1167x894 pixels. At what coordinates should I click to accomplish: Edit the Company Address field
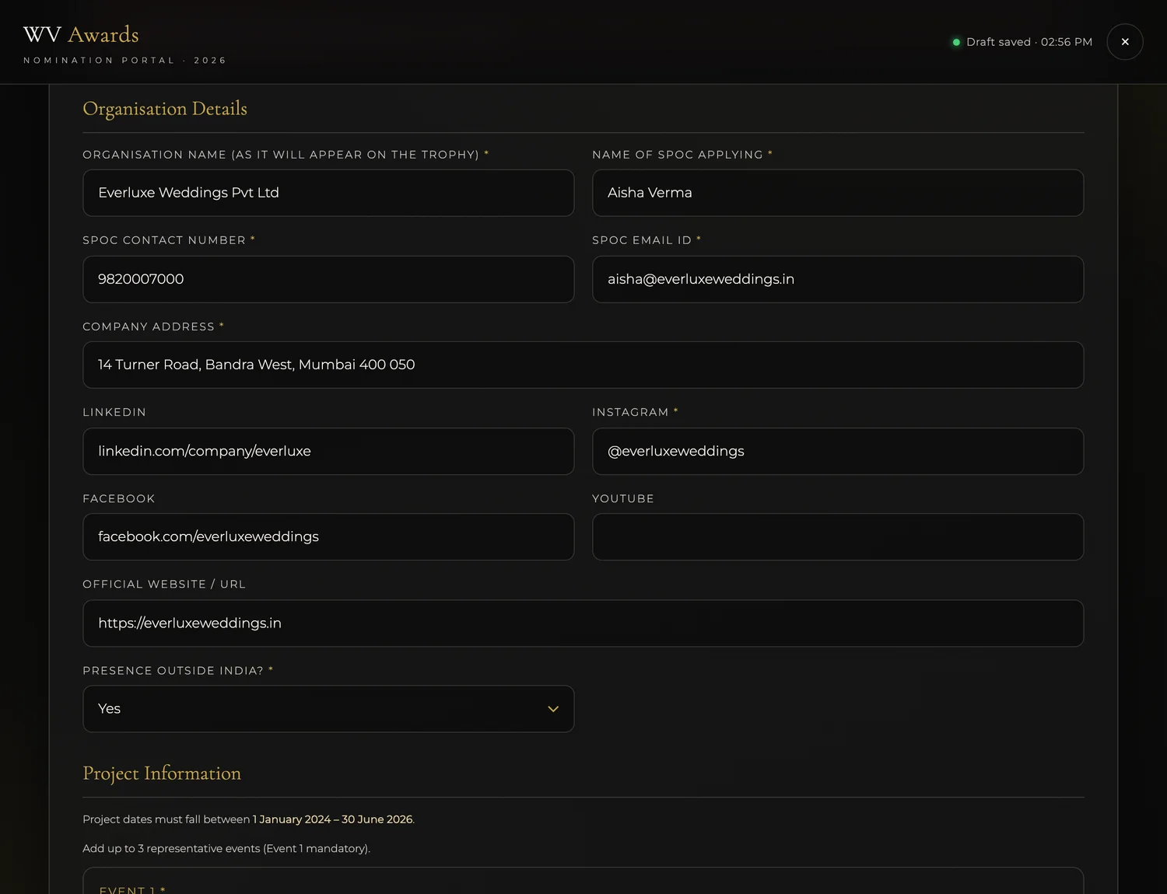click(x=583, y=365)
